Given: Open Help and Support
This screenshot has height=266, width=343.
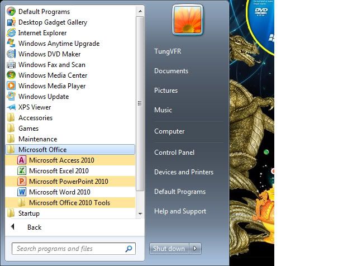Looking at the screenshot, I should [180, 211].
